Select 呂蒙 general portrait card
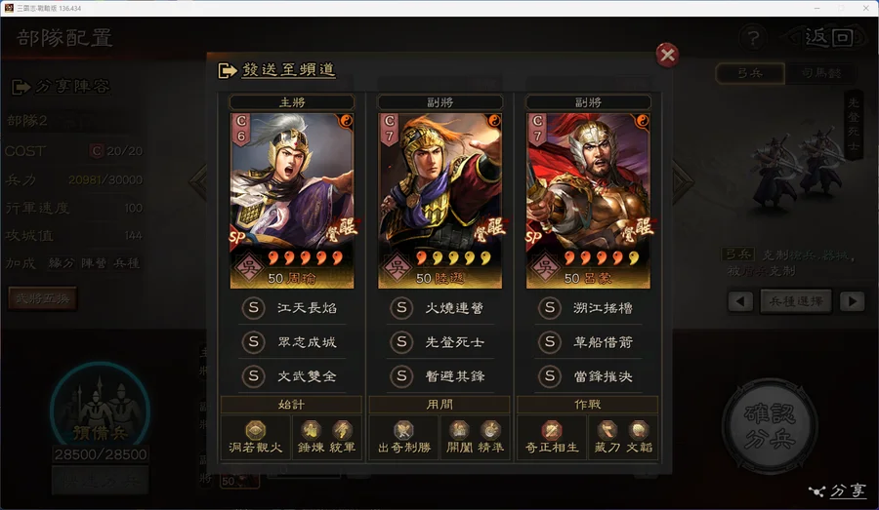The image size is (879, 510). (588, 201)
